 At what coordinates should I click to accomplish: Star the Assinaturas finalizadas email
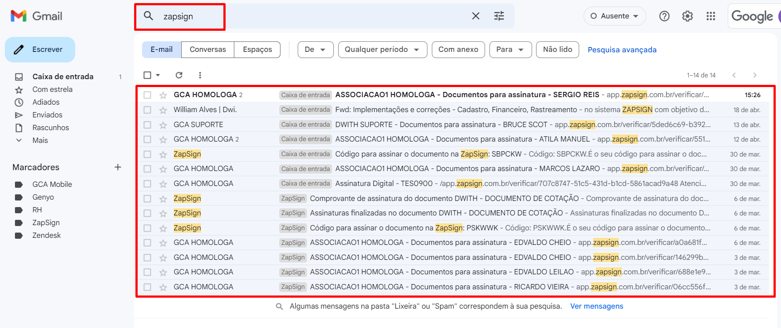pos(163,213)
